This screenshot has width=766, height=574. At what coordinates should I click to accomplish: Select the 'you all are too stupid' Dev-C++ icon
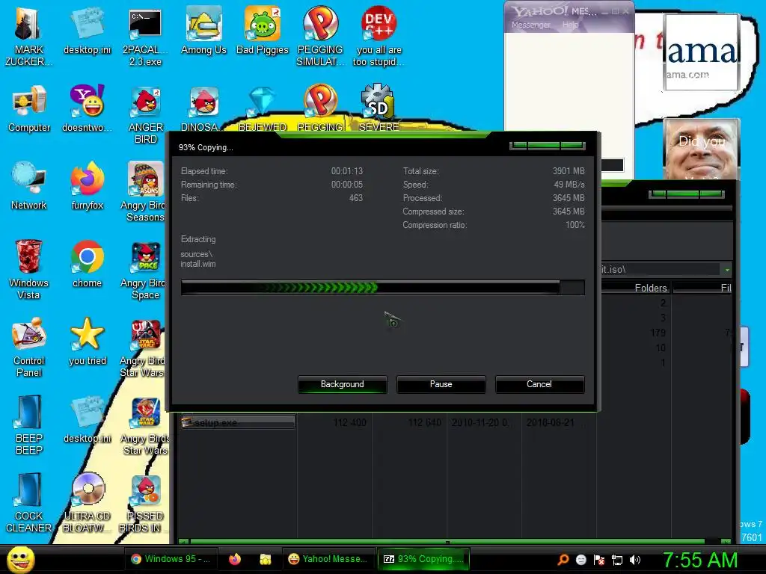click(379, 37)
